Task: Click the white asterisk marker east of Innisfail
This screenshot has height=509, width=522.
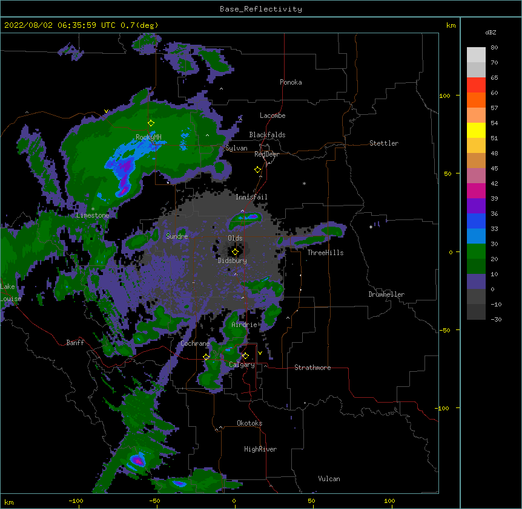Action: coord(304,183)
